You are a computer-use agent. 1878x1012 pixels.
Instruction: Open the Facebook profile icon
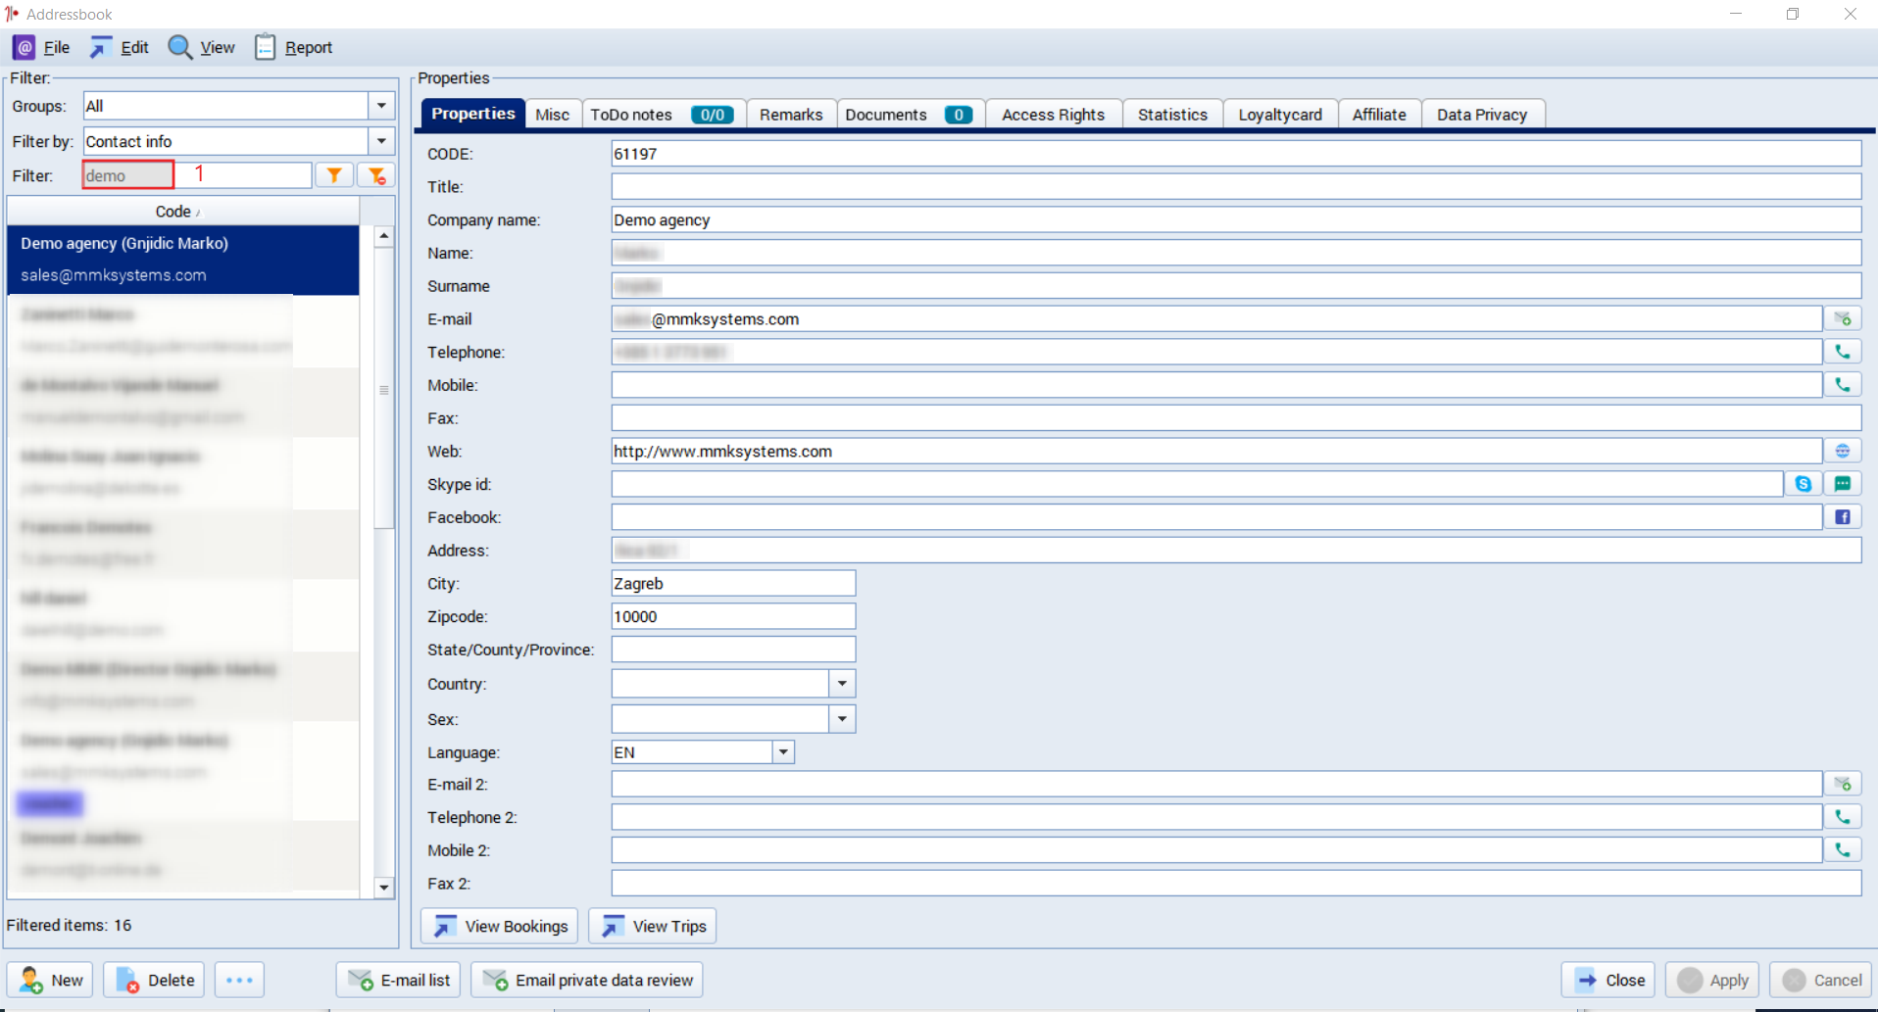coord(1843,517)
